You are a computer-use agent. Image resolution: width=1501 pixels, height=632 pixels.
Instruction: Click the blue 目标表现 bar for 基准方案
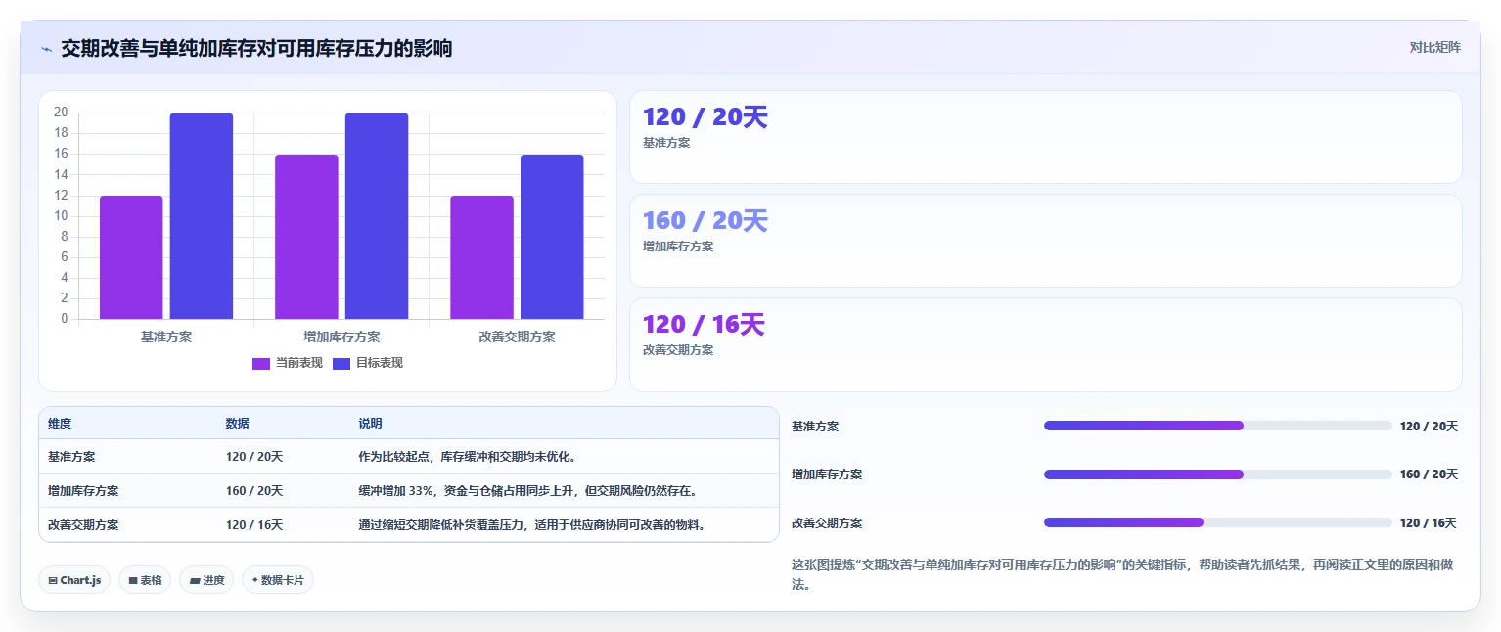[x=202, y=216]
